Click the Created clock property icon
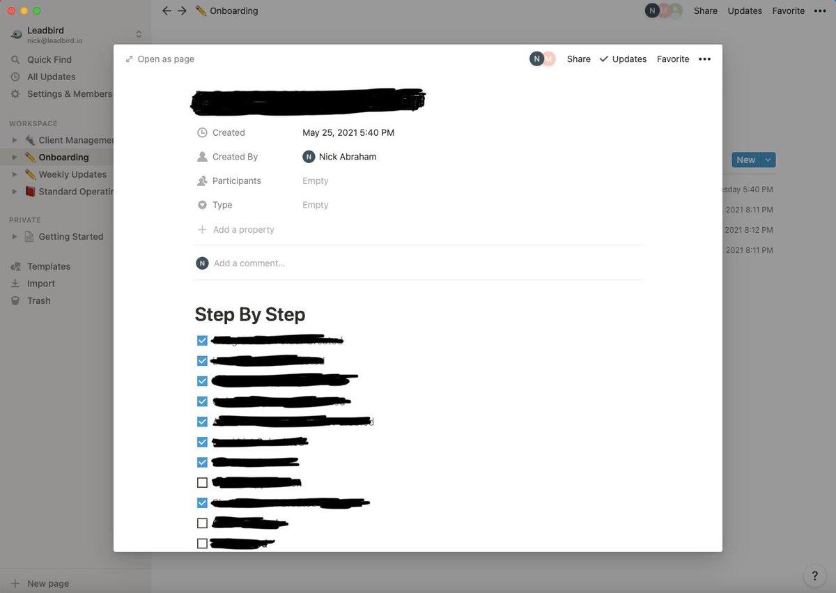 click(x=202, y=132)
